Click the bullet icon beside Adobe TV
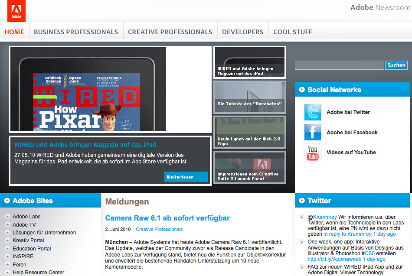This screenshot has height=276, width=412. coord(7,224)
